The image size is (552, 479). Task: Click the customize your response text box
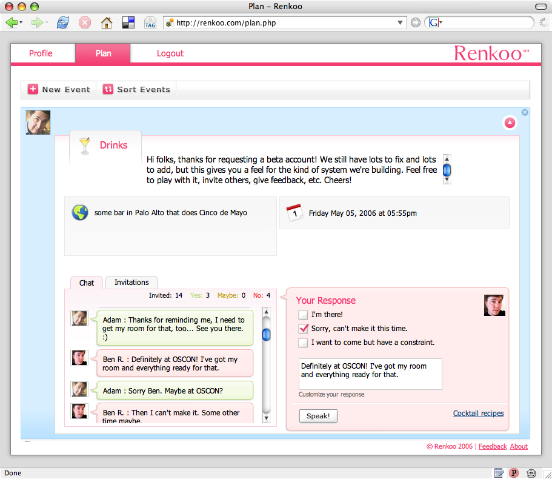pyautogui.click(x=370, y=374)
